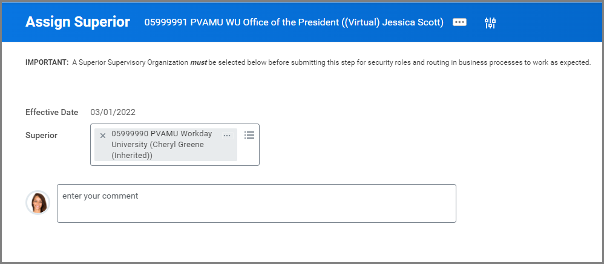Click the bold 'IMPORTANT:' notice label
604x264 pixels.
coord(47,62)
